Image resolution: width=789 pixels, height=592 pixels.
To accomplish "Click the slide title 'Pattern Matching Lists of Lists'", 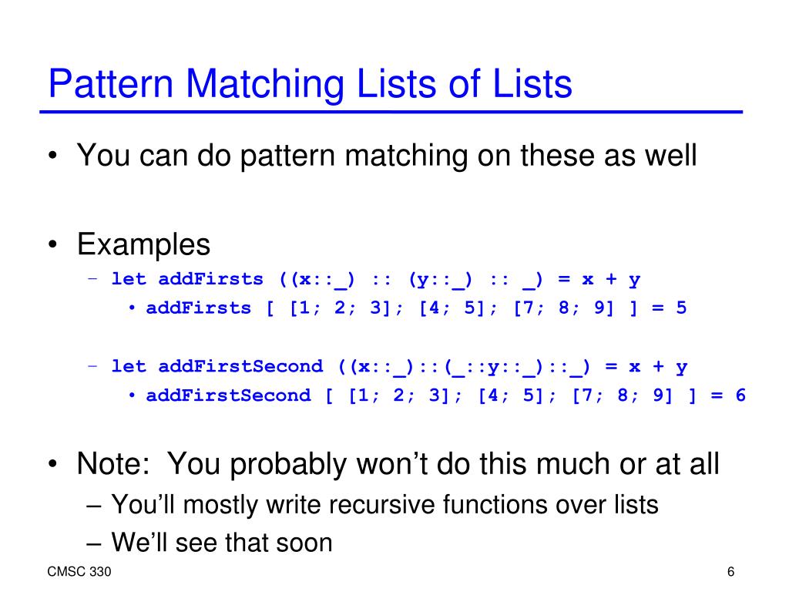I will coord(310,84).
